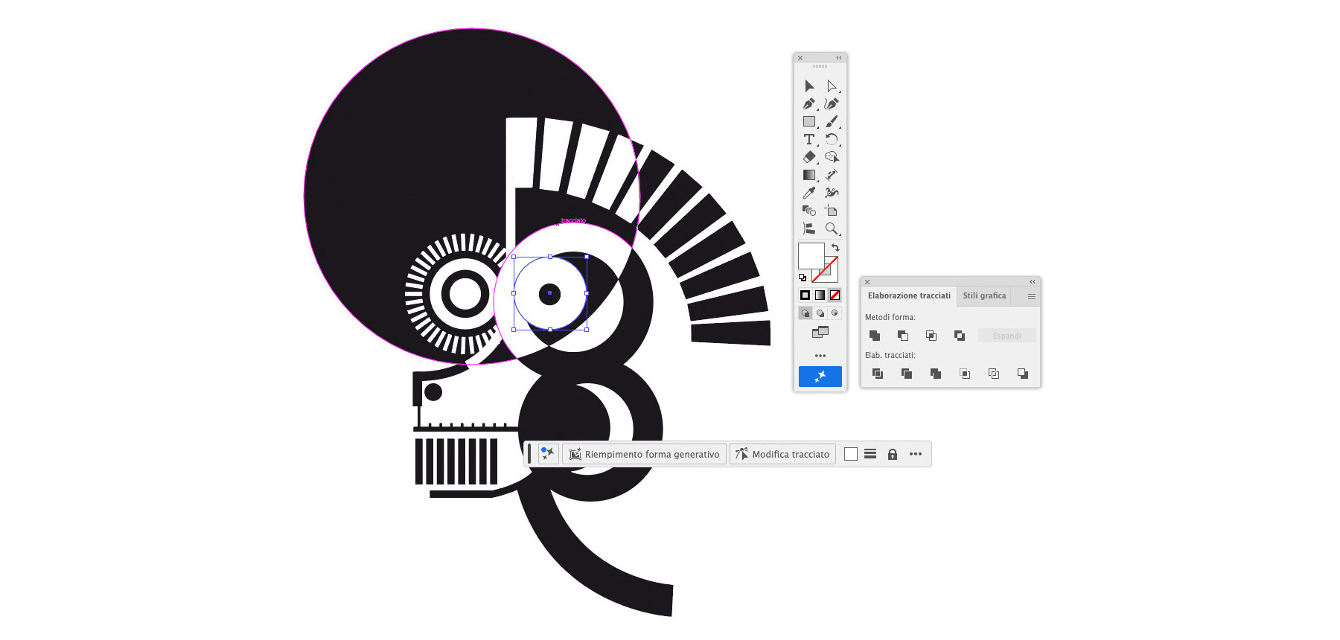
Task: Choose the Gradient tool
Action: coord(809,175)
